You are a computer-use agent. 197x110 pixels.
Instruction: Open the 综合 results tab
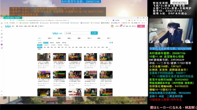coord(39,38)
